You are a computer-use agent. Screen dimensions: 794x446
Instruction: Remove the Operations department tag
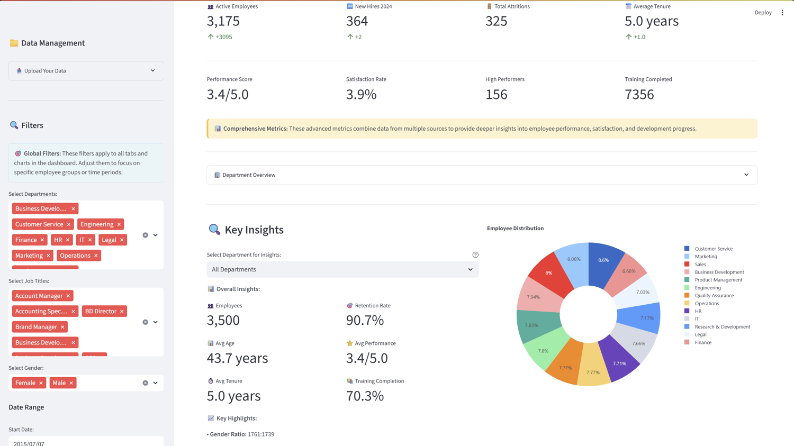[96, 256]
